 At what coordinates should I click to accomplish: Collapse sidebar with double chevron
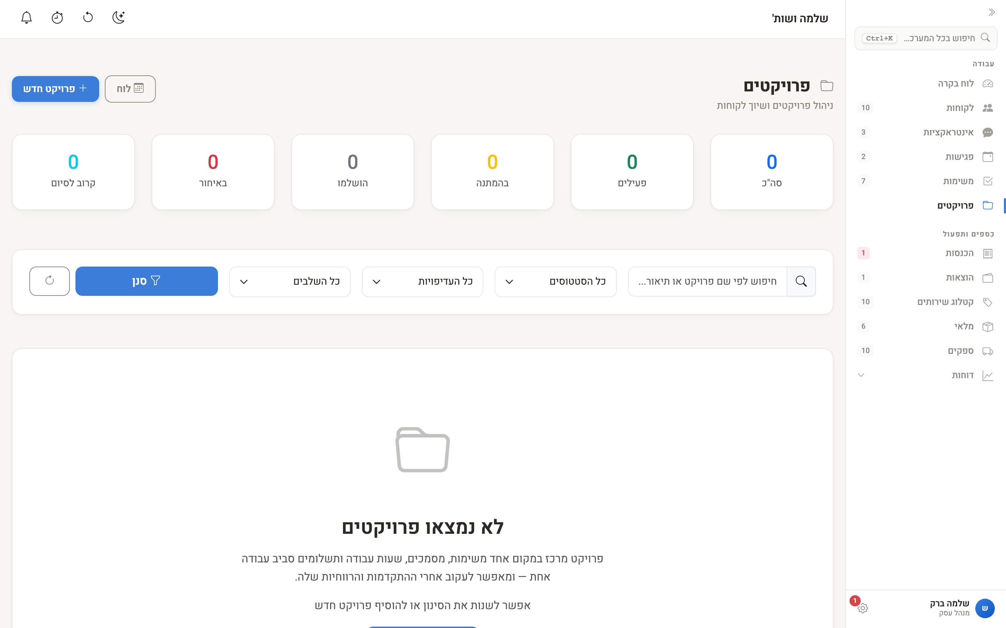pos(991,13)
